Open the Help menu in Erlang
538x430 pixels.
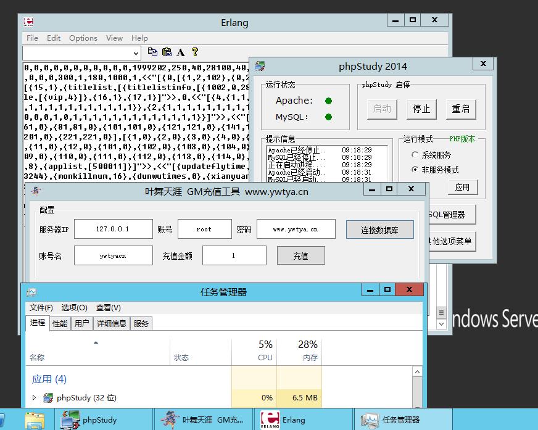tap(139, 38)
